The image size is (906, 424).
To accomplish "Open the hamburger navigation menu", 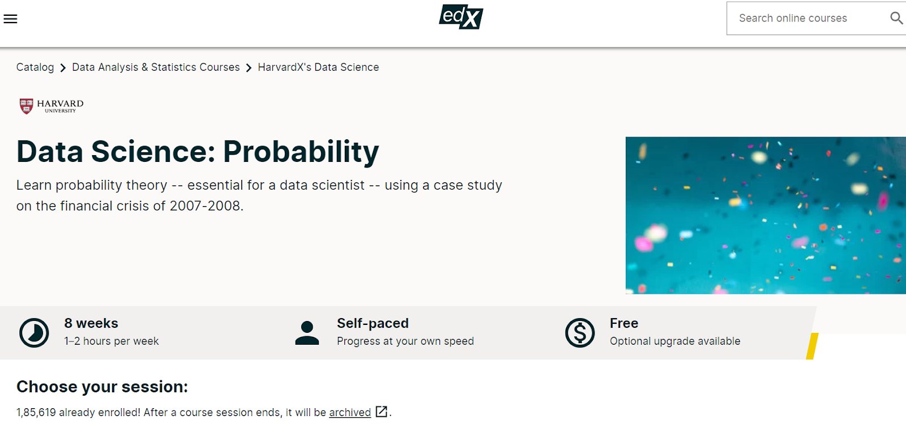I will pos(10,19).
